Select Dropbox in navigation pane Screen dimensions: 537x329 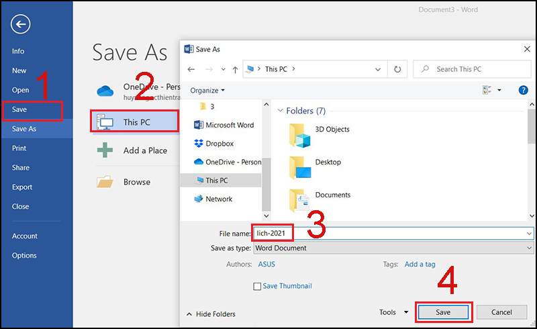(x=213, y=144)
